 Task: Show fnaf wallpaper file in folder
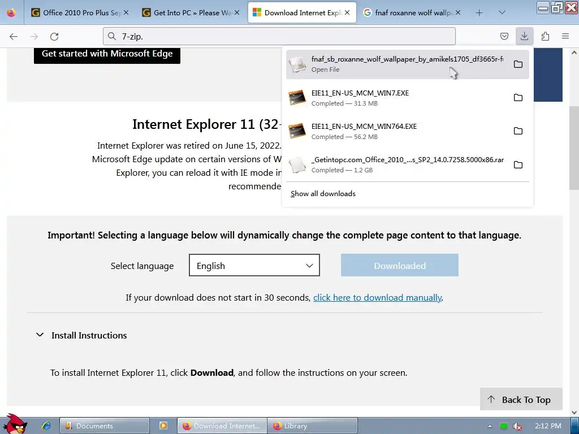point(518,64)
